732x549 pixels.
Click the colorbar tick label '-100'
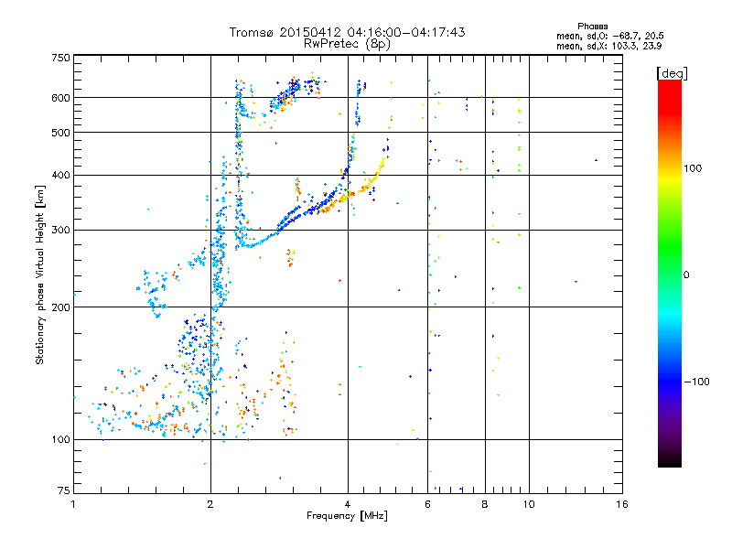[x=697, y=382]
